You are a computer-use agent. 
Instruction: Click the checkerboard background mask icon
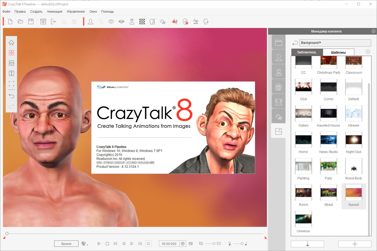[142, 21]
